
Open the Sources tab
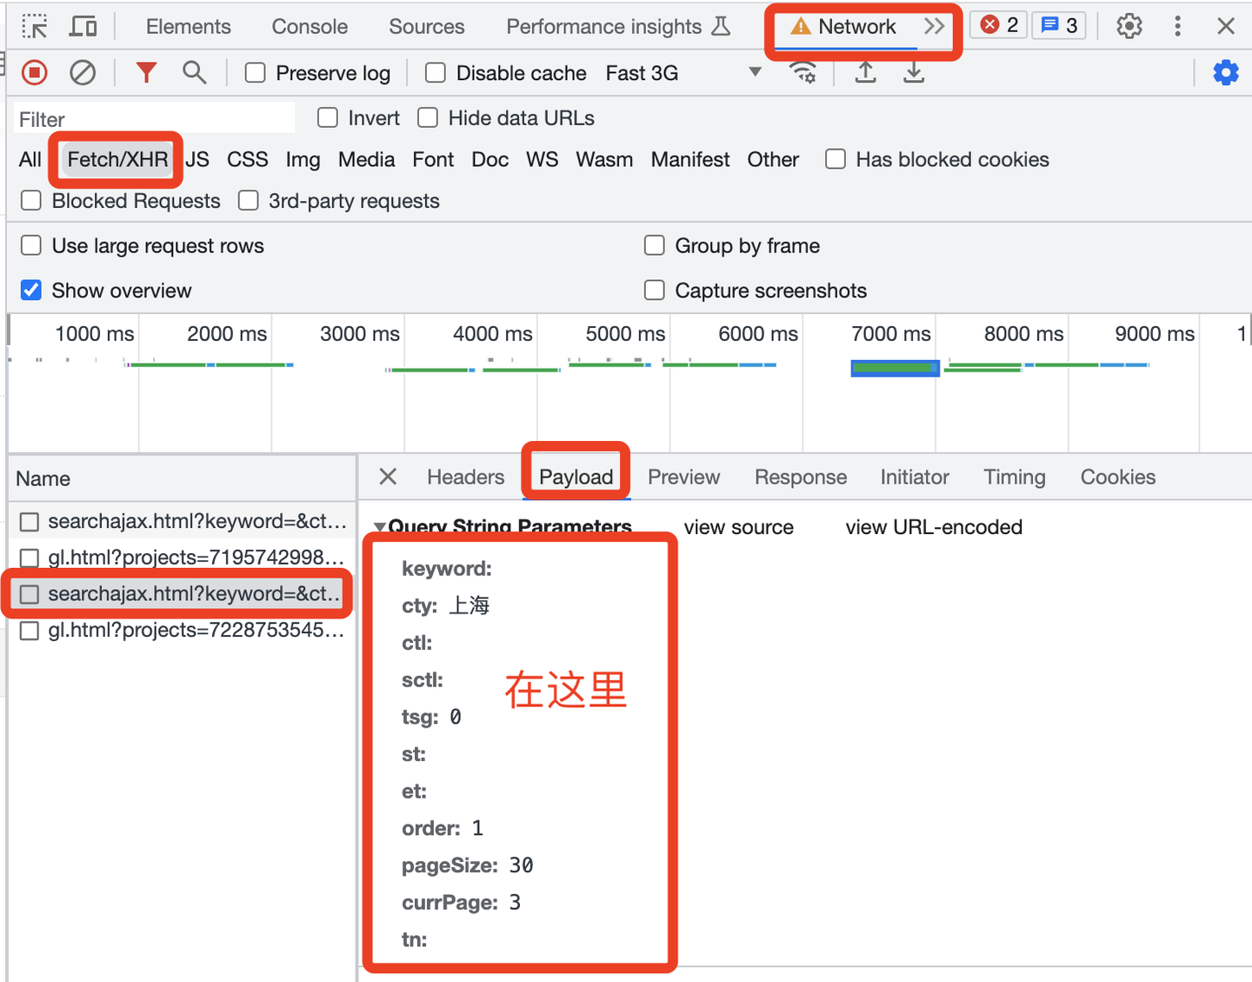[427, 27]
